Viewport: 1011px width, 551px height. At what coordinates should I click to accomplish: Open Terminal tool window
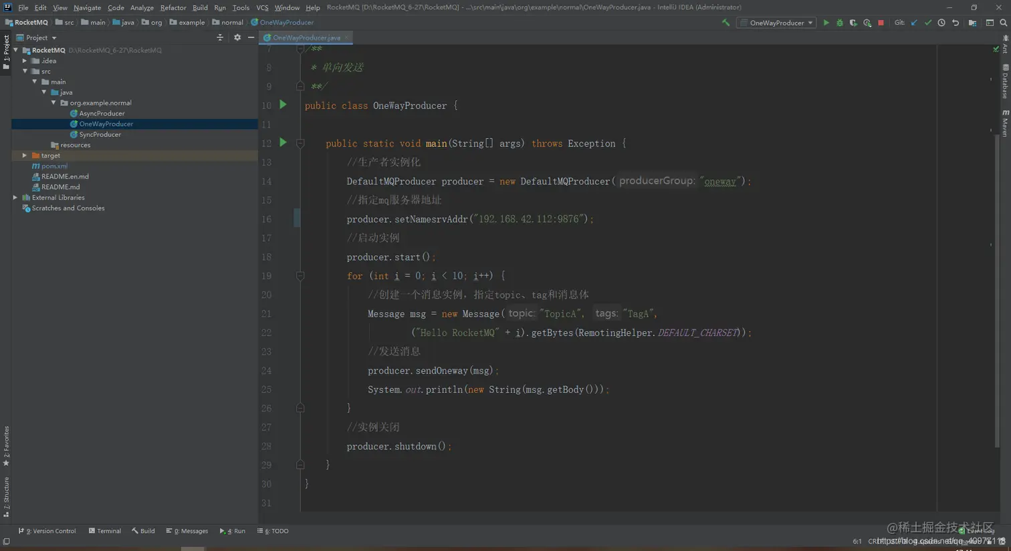(x=105, y=531)
